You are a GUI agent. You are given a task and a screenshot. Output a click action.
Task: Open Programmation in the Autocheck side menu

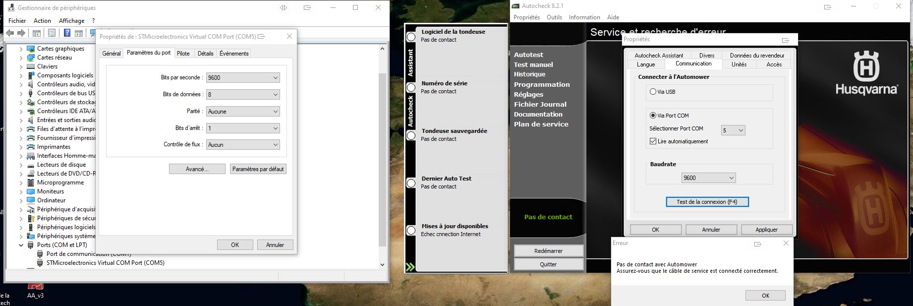click(x=542, y=85)
